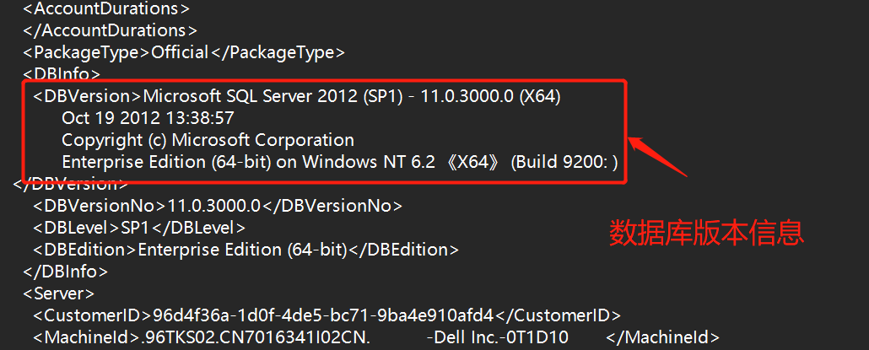Click the opening DBInfo tag
Image resolution: width=869 pixels, height=350 pixels.
62,73
